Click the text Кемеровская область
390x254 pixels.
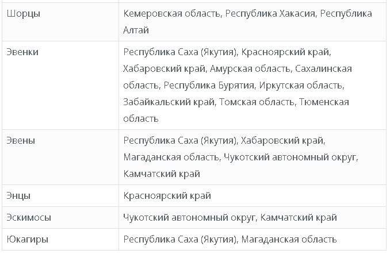pos(171,13)
